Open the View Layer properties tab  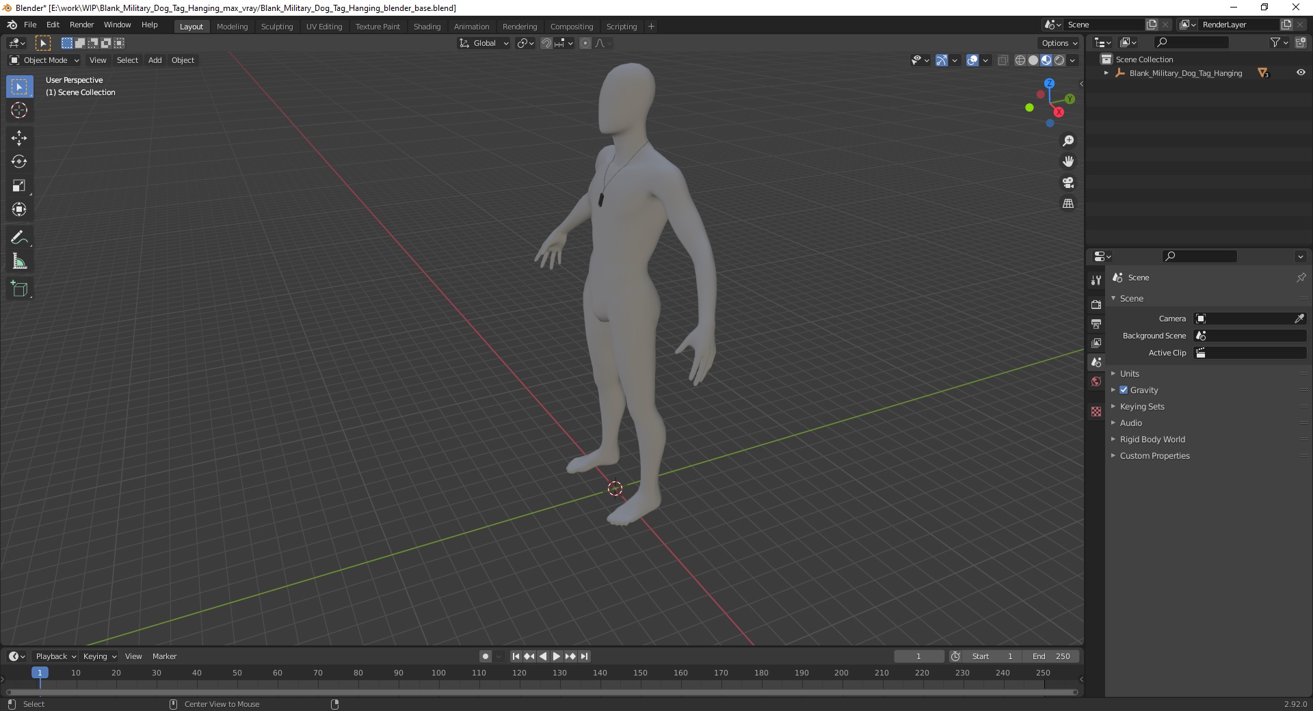tap(1096, 343)
